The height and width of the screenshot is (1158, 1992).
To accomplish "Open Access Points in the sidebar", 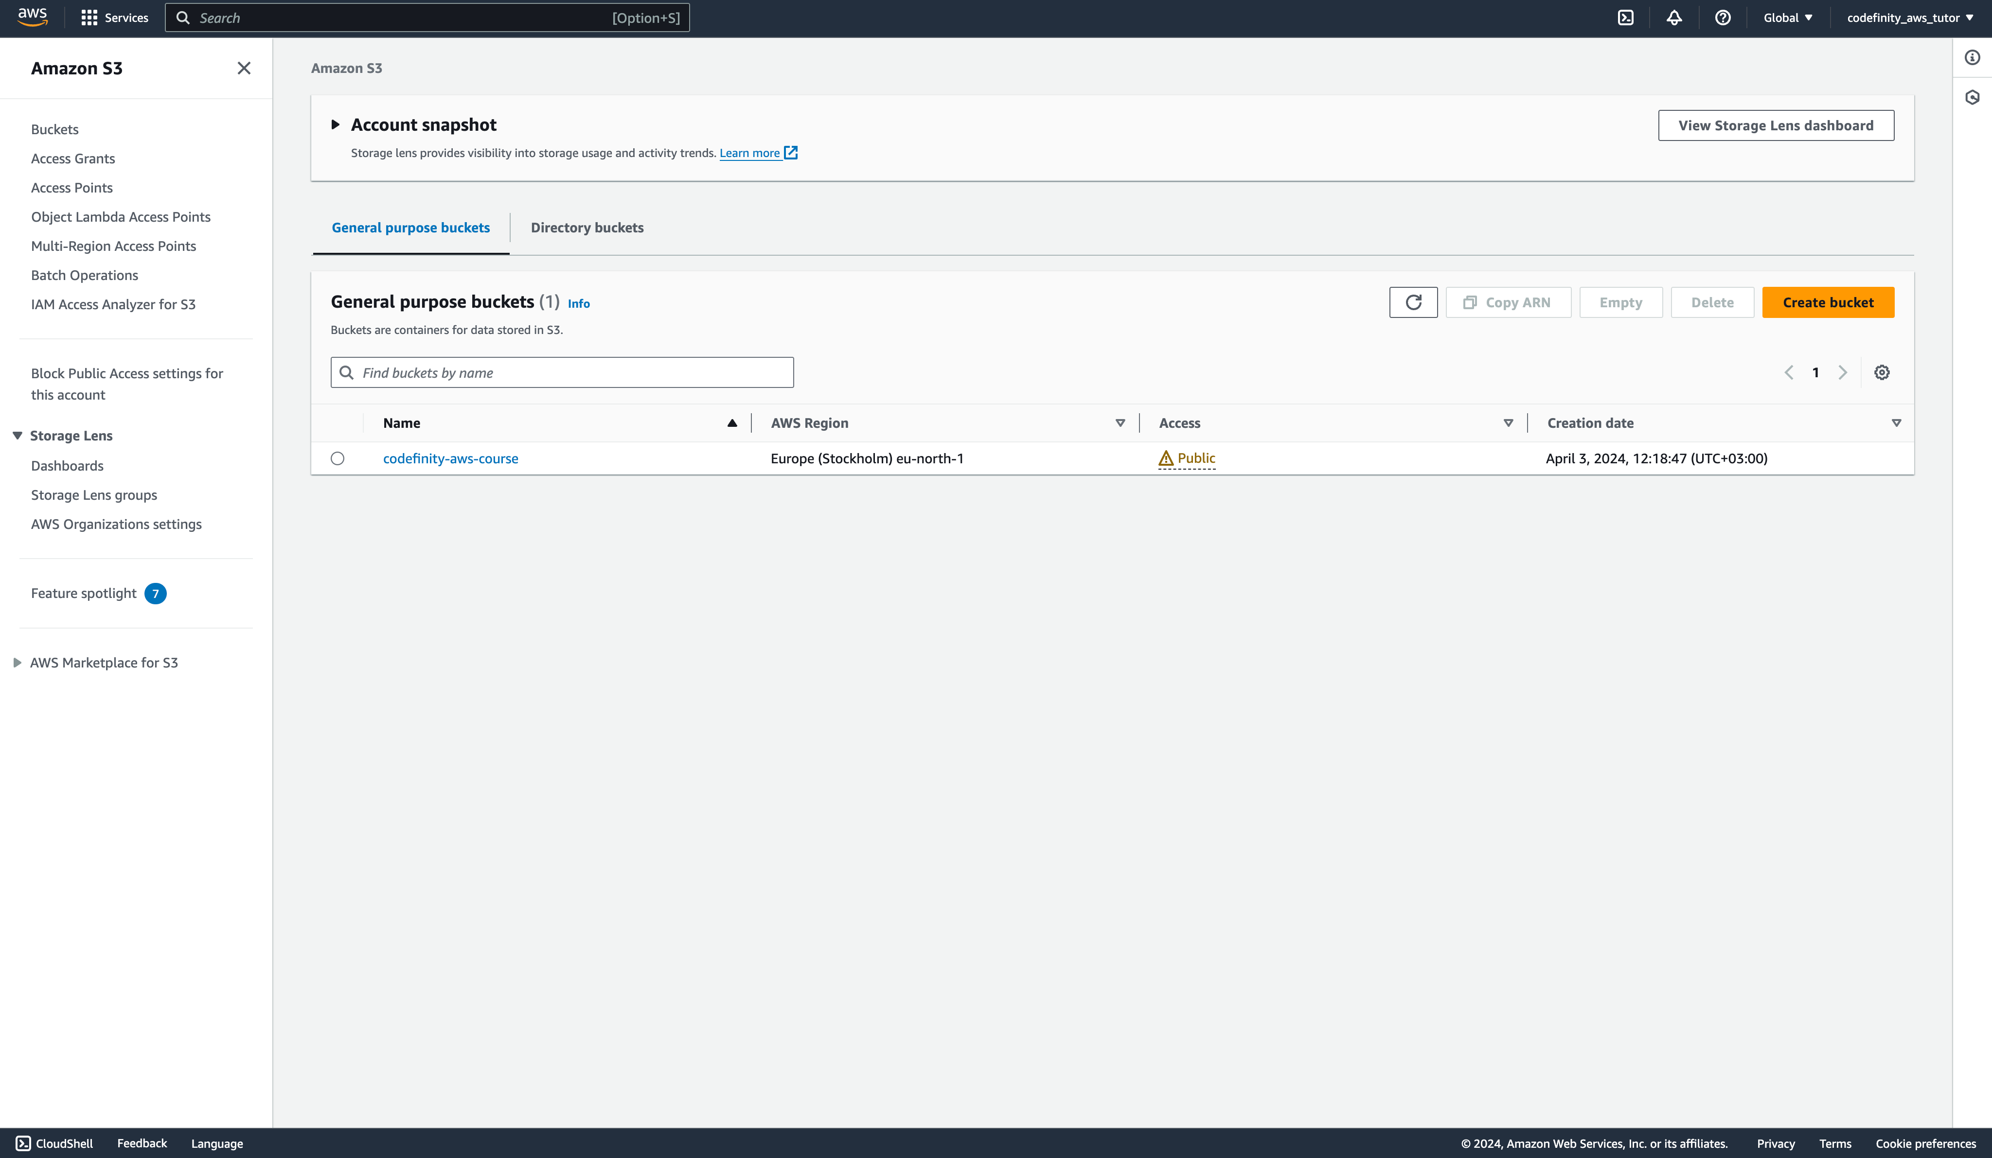I will click(72, 187).
